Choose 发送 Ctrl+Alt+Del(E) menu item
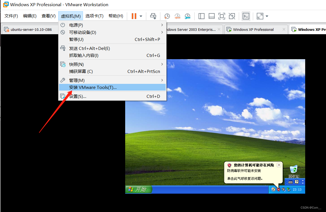The image size is (326, 212). point(112,48)
